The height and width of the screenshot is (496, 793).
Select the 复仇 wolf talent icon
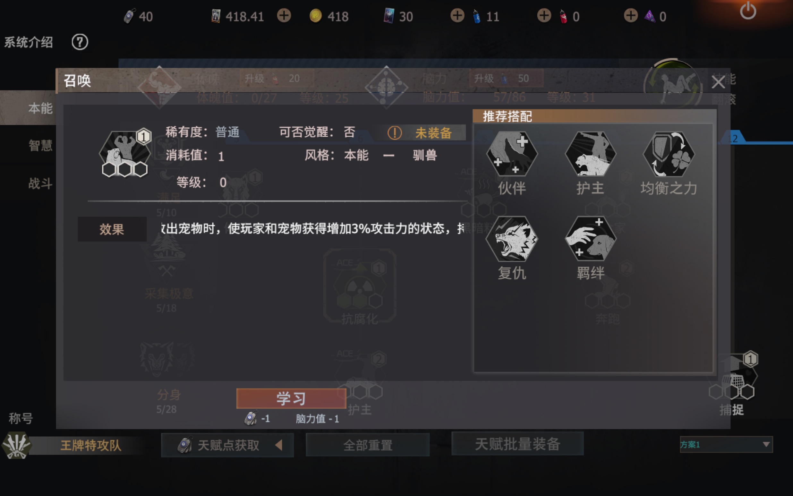point(512,238)
